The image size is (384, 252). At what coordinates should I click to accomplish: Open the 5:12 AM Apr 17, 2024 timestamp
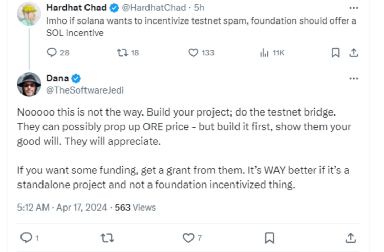[63, 207]
